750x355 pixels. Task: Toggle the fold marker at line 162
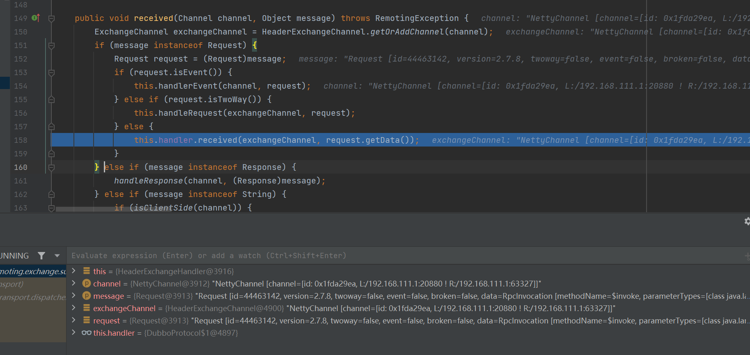click(x=51, y=194)
